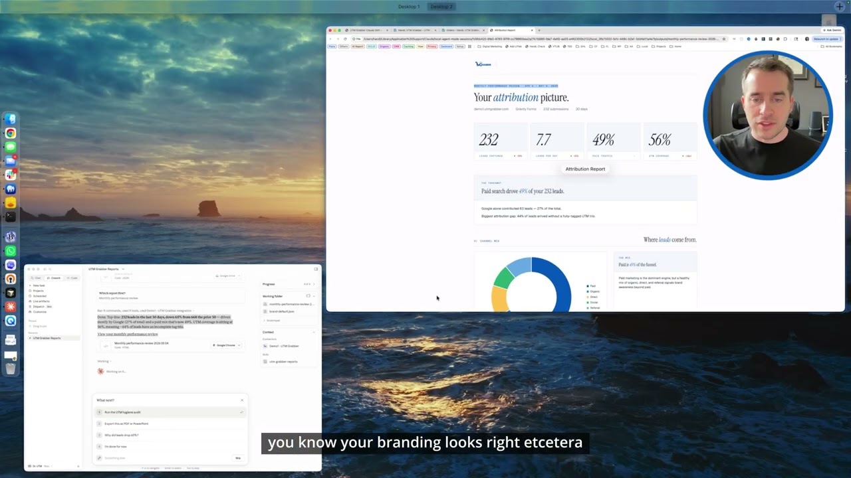Switch to Code tab in Claude window

(72, 278)
